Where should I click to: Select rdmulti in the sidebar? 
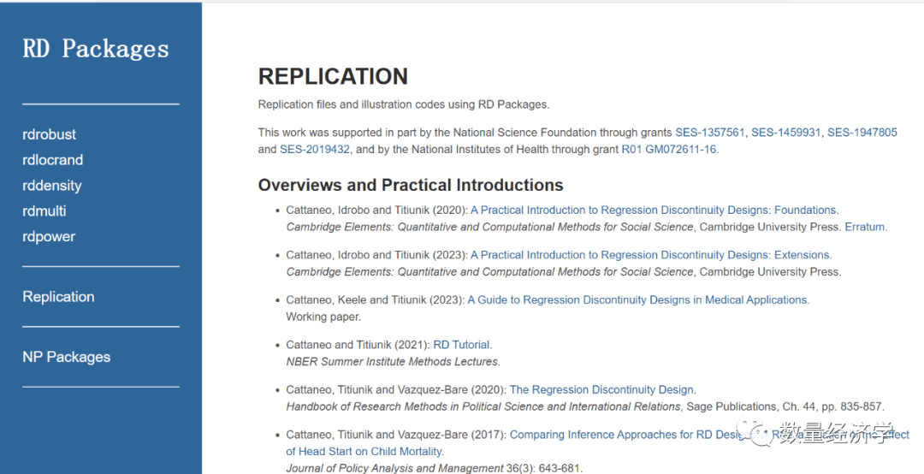(44, 211)
